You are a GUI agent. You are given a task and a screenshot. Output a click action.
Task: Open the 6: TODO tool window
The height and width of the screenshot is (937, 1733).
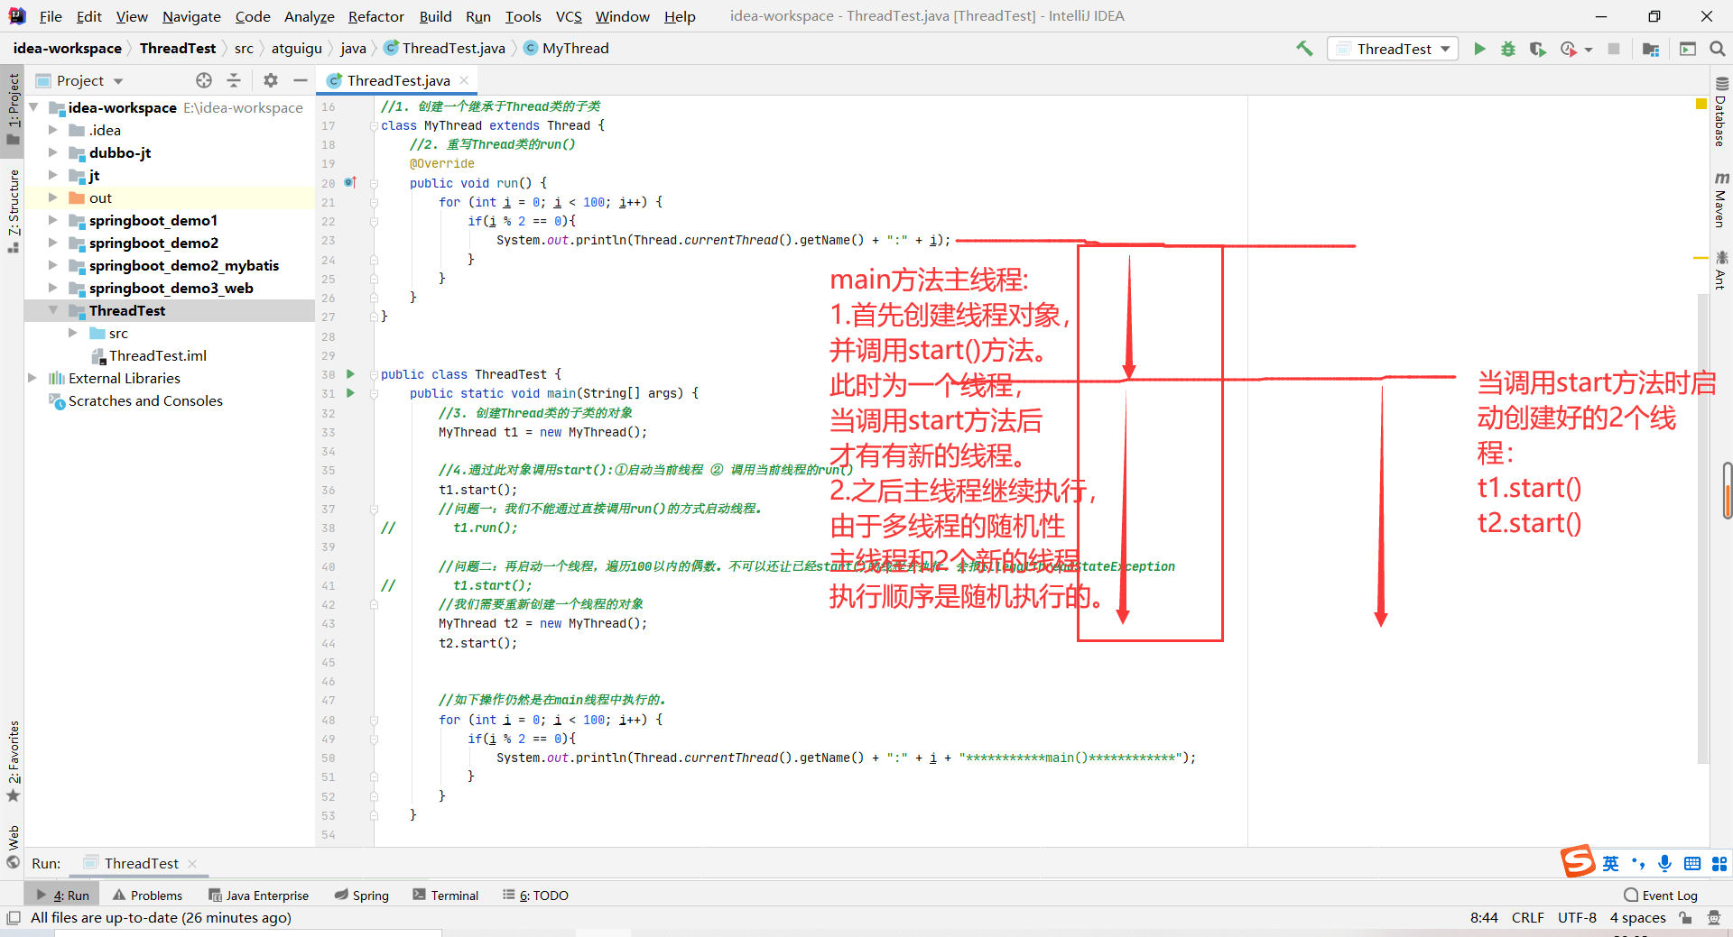pyautogui.click(x=535, y=896)
